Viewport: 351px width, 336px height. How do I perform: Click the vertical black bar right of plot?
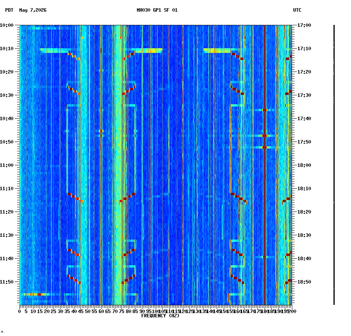(x=334, y=165)
